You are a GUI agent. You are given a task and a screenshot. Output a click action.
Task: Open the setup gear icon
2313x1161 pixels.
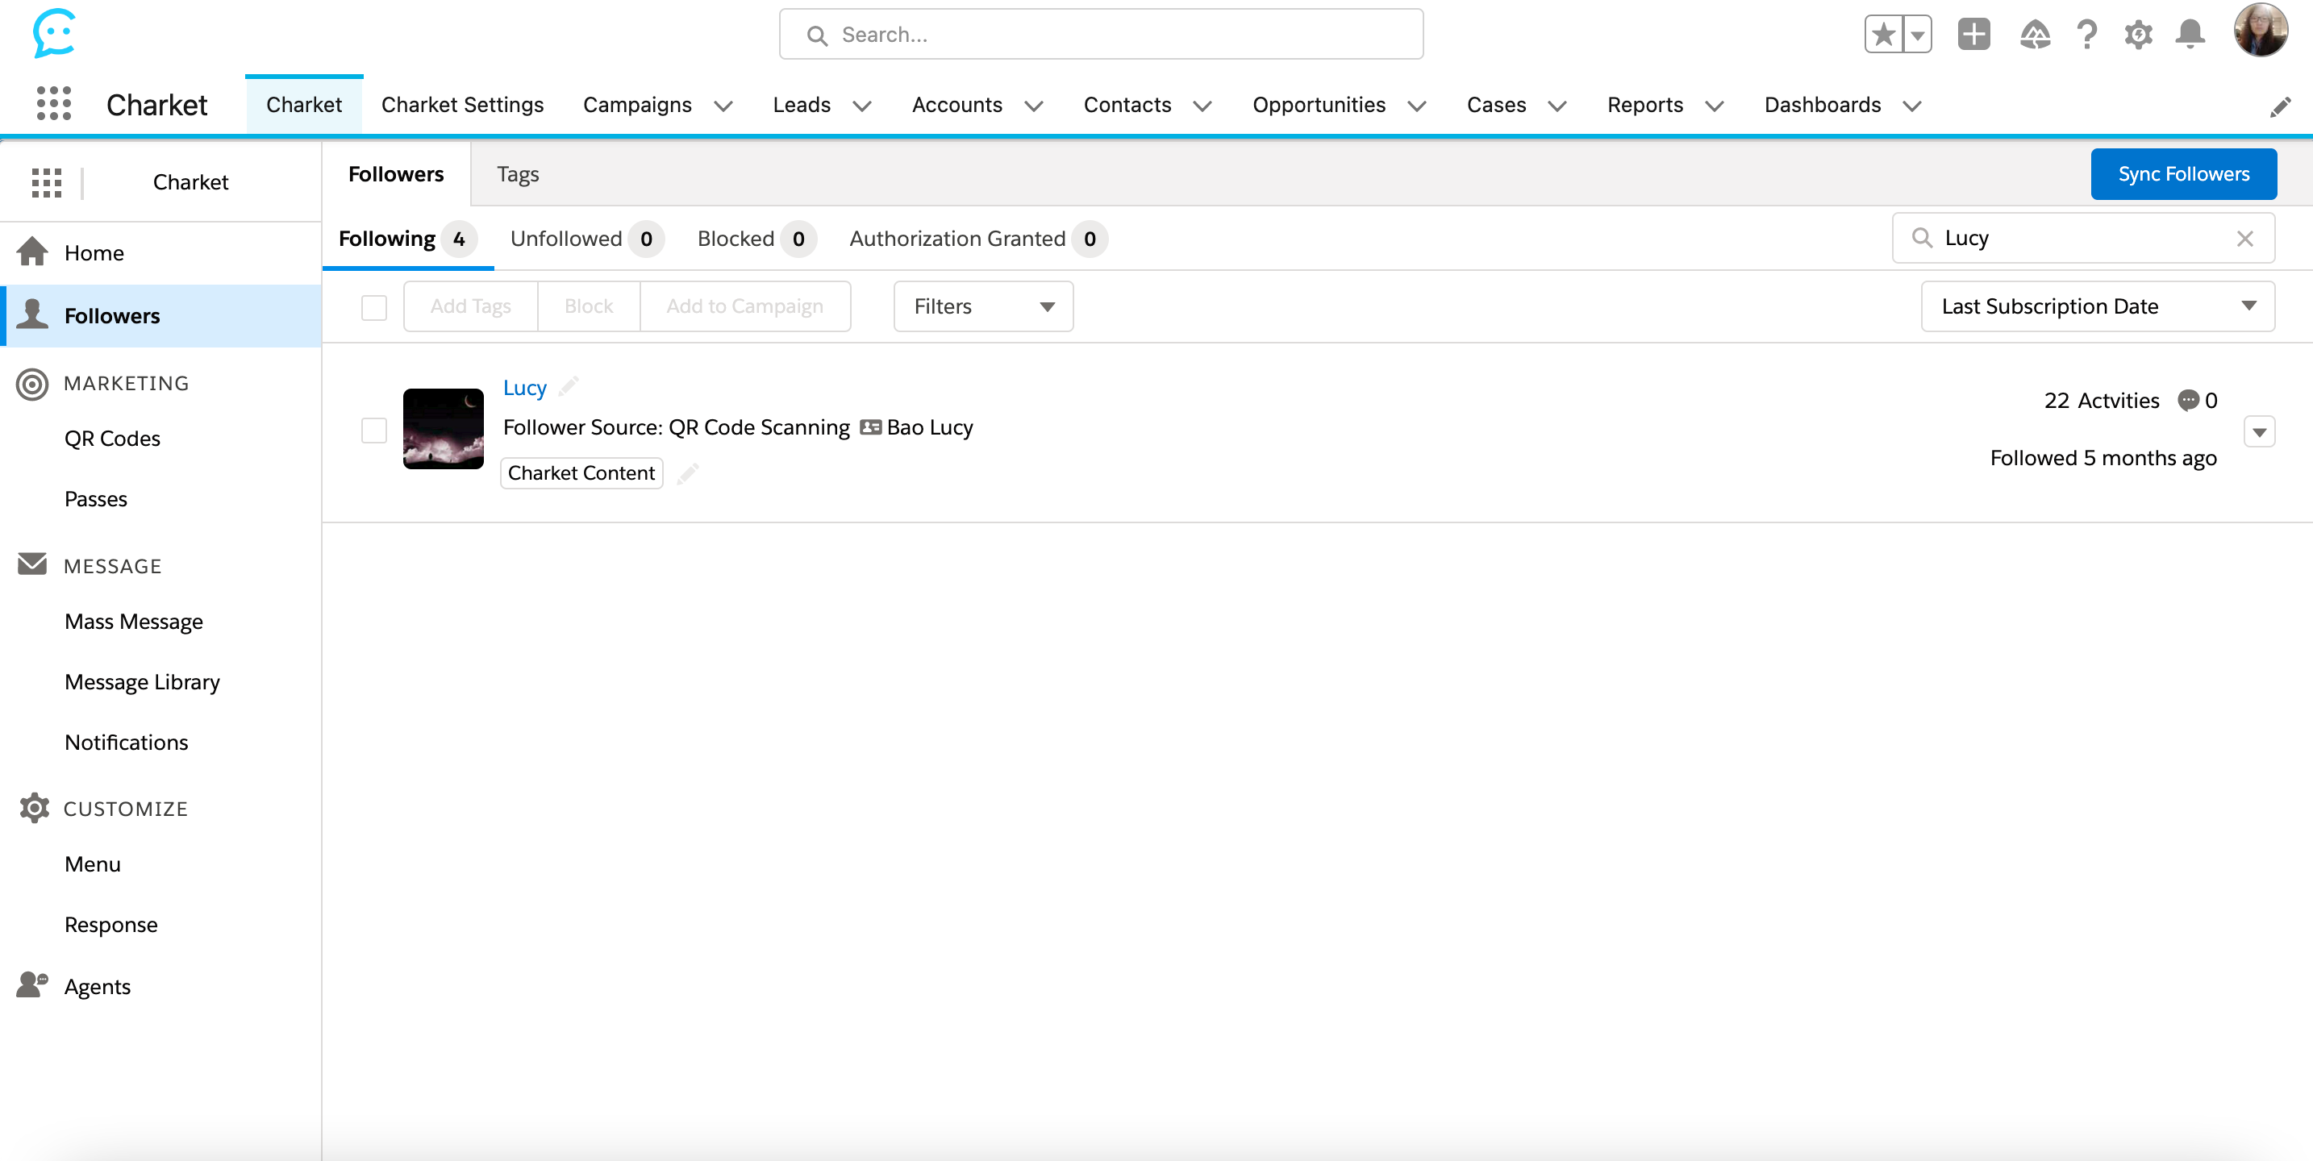2138,35
